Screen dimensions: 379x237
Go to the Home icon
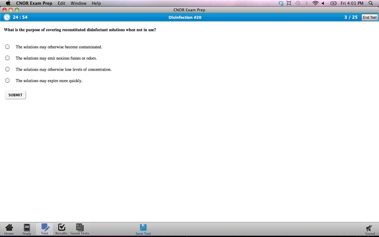click(x=9, y=228)
